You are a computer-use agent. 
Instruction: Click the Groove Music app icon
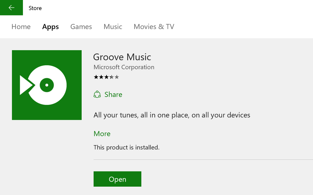(x=46, y=85)
